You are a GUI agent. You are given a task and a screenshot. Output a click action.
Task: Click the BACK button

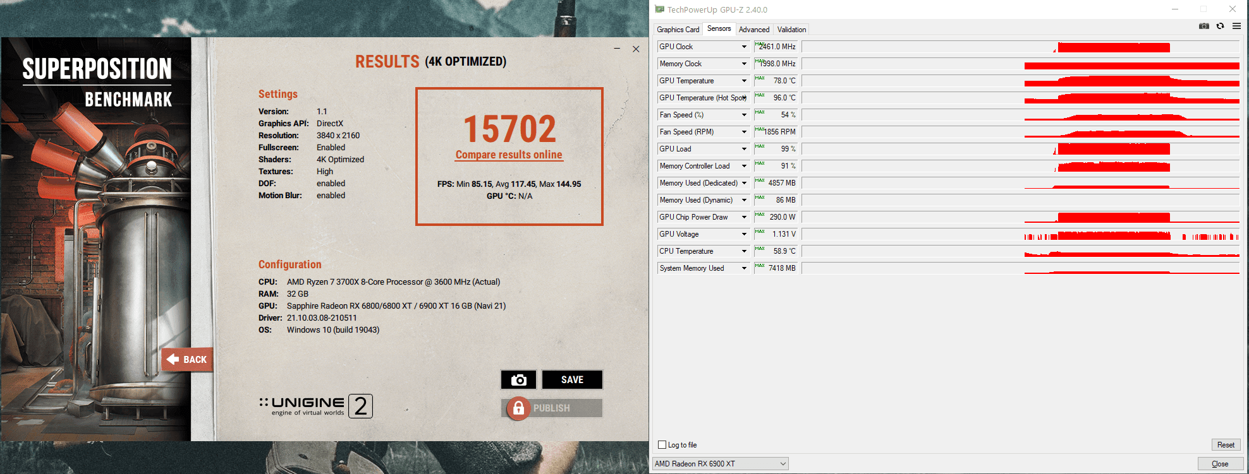pyautogui.click(x=187, y=360)
